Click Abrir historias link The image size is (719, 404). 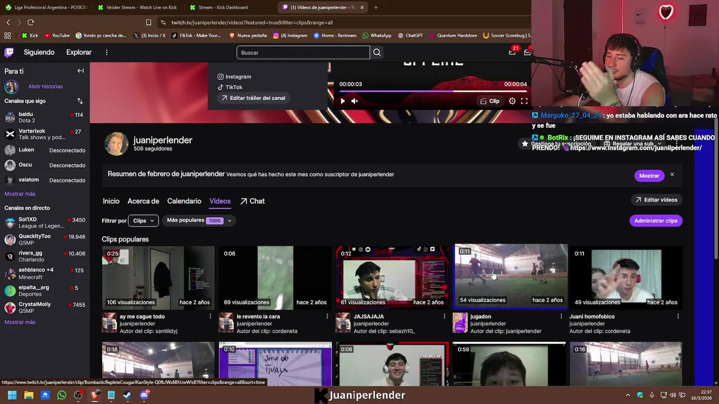coord(45,86)
